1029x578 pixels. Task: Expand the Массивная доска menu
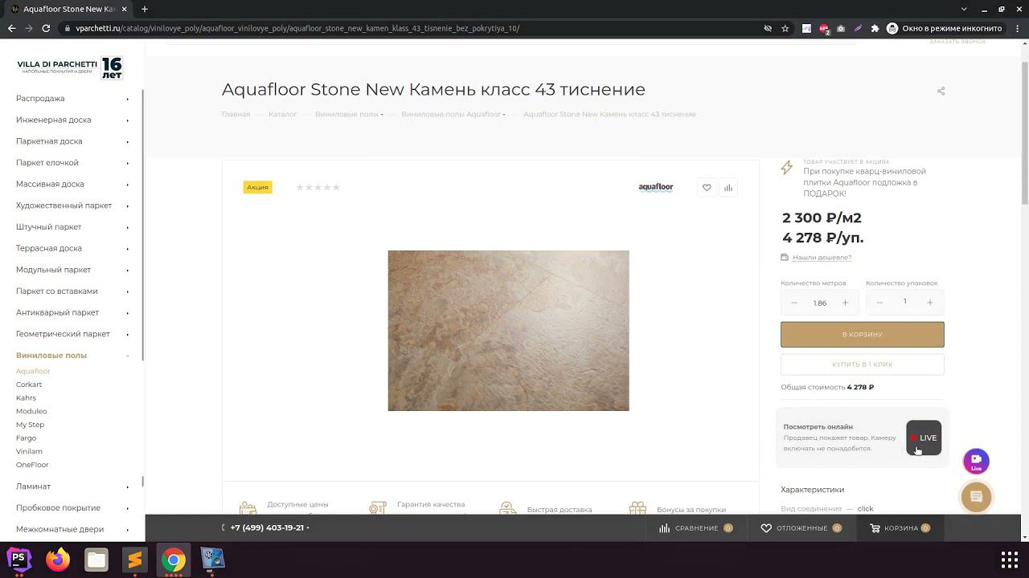pos(128,185)
